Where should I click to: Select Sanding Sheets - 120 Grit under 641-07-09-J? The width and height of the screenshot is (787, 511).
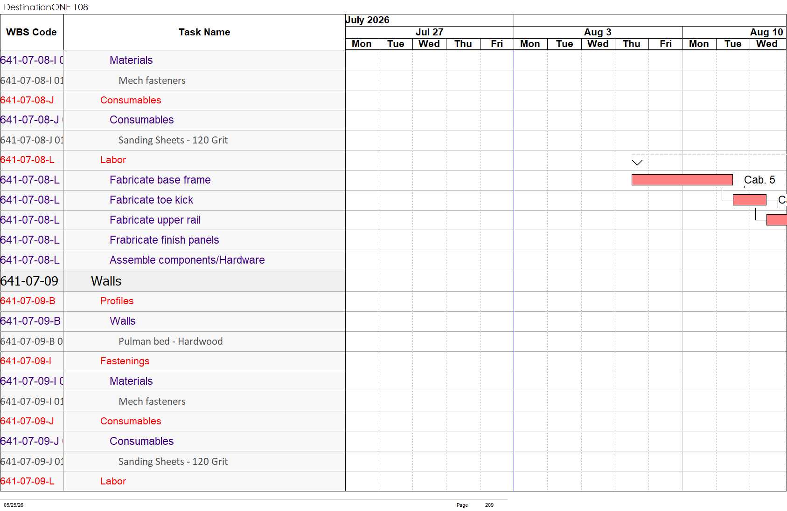point(173,462)
